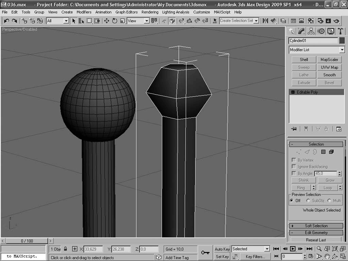The width and height of the screenshot is (348, 261).
Task: Switch to the Motion panel tab
Action: click(321, 31)
